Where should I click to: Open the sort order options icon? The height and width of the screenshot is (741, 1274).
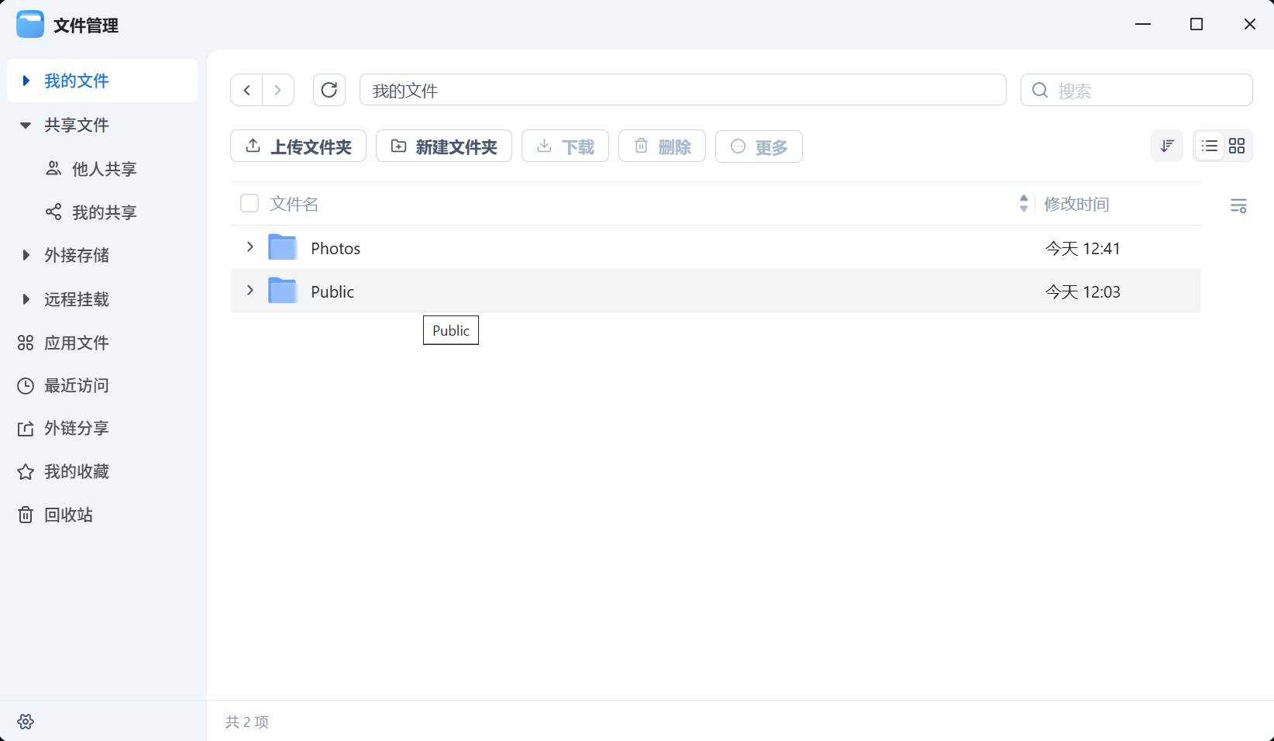(x=1167, y=146)
